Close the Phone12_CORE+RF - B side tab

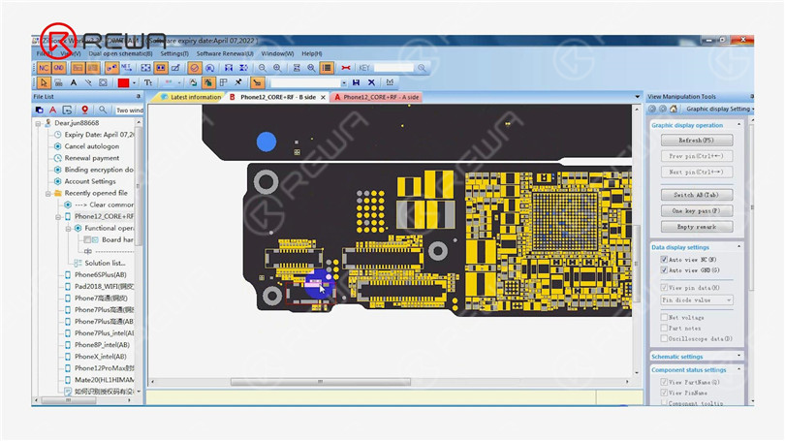(x=323, y=97)
